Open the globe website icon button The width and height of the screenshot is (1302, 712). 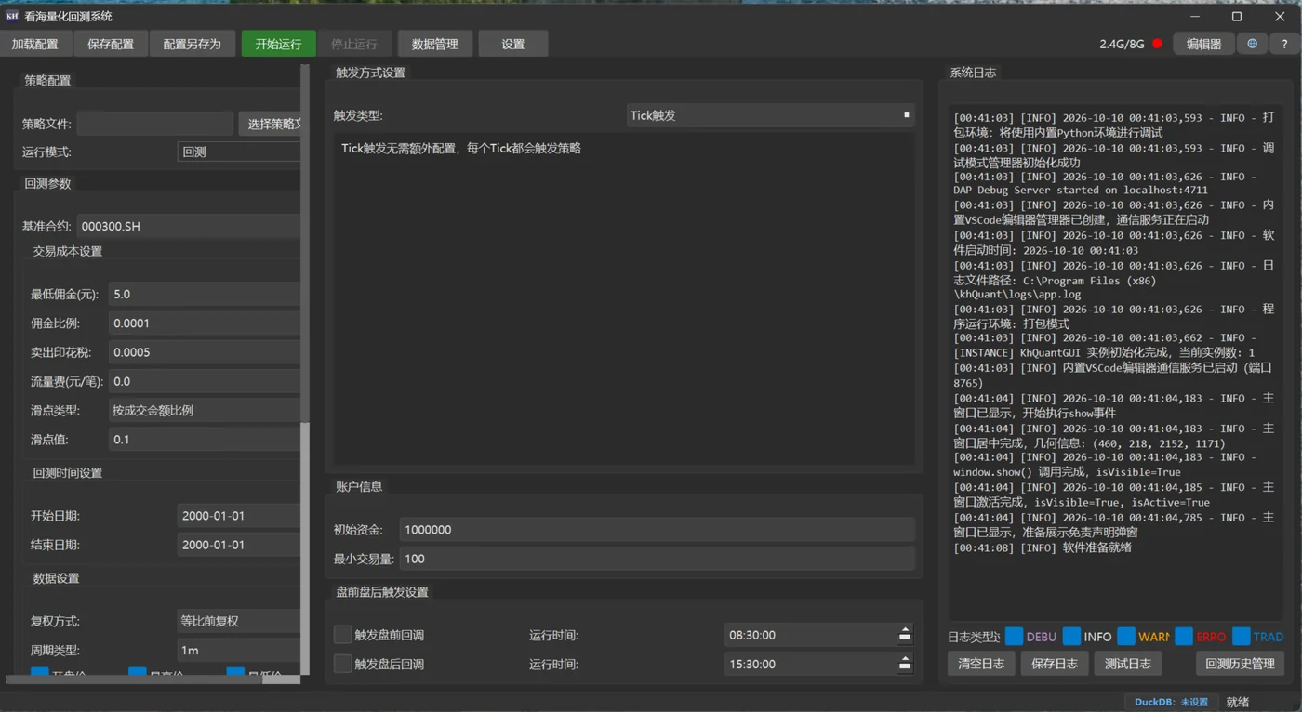pyautogui.click(x=1252, y=44)
